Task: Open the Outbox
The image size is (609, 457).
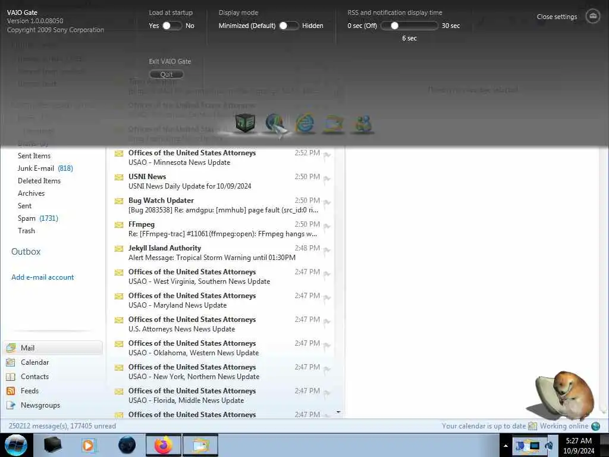Action: pos(26,252)
